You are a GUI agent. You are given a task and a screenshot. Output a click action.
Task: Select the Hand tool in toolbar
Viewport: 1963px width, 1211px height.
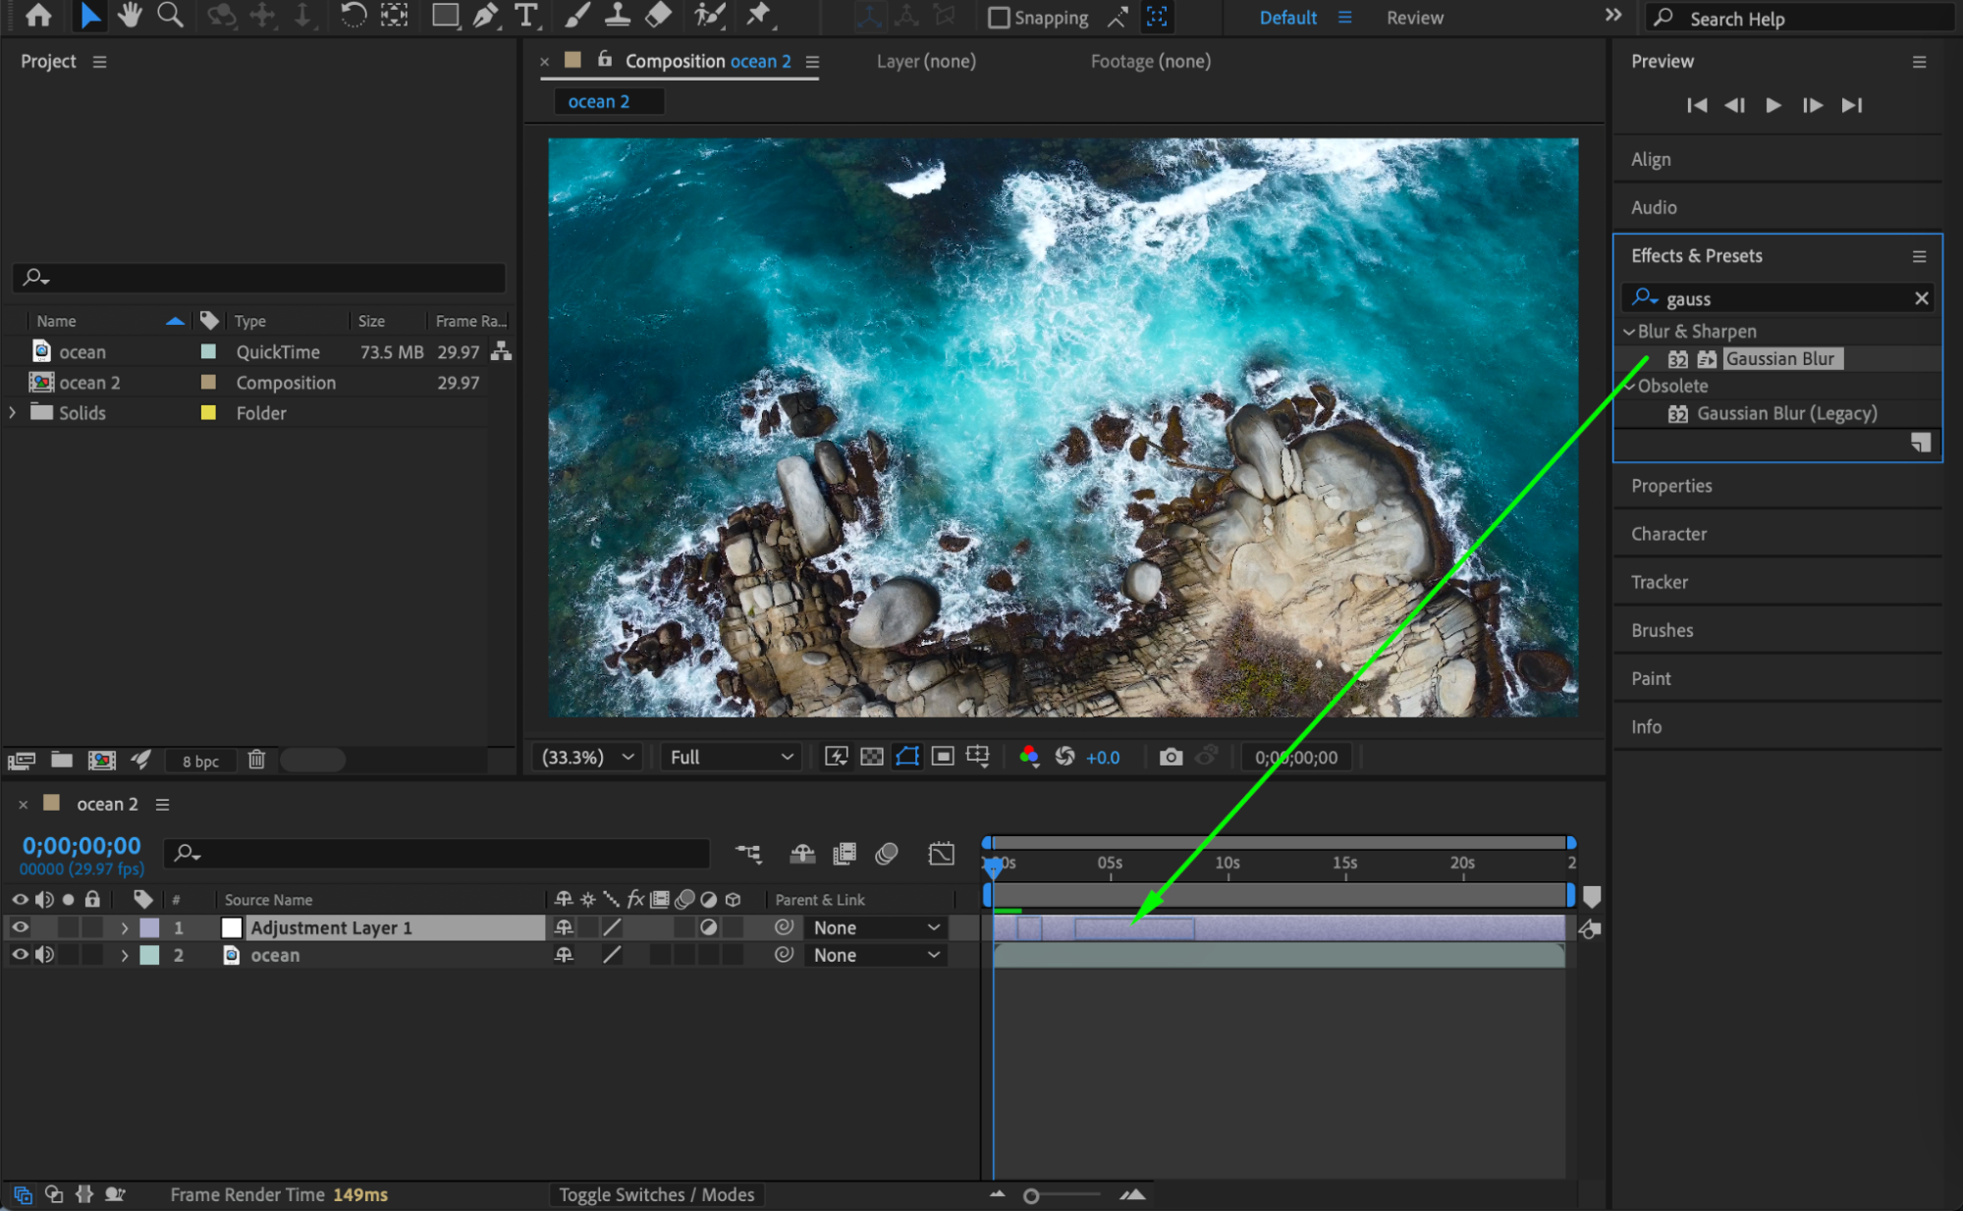pos(129,16)
